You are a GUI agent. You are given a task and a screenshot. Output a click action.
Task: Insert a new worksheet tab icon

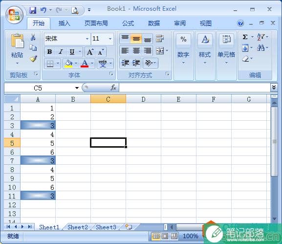tap(129, 227)
